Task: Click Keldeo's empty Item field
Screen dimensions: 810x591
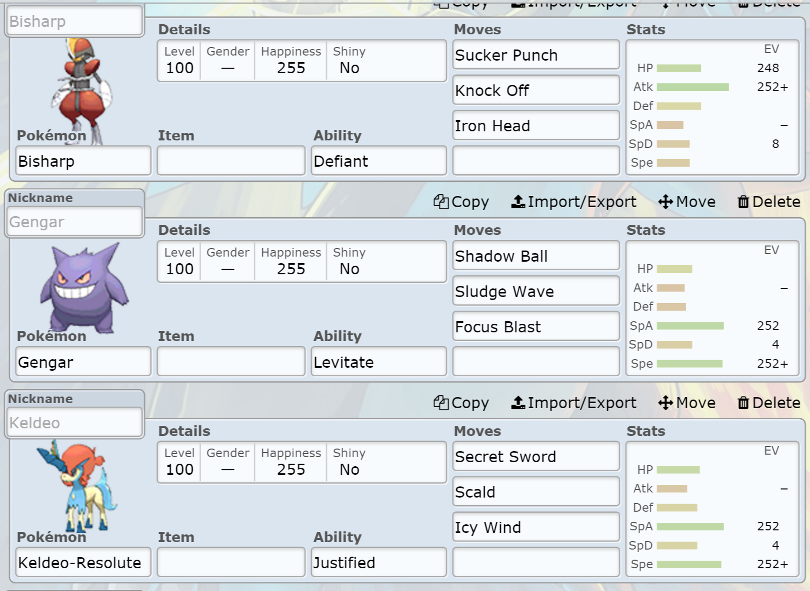Action: pos(231,562)
